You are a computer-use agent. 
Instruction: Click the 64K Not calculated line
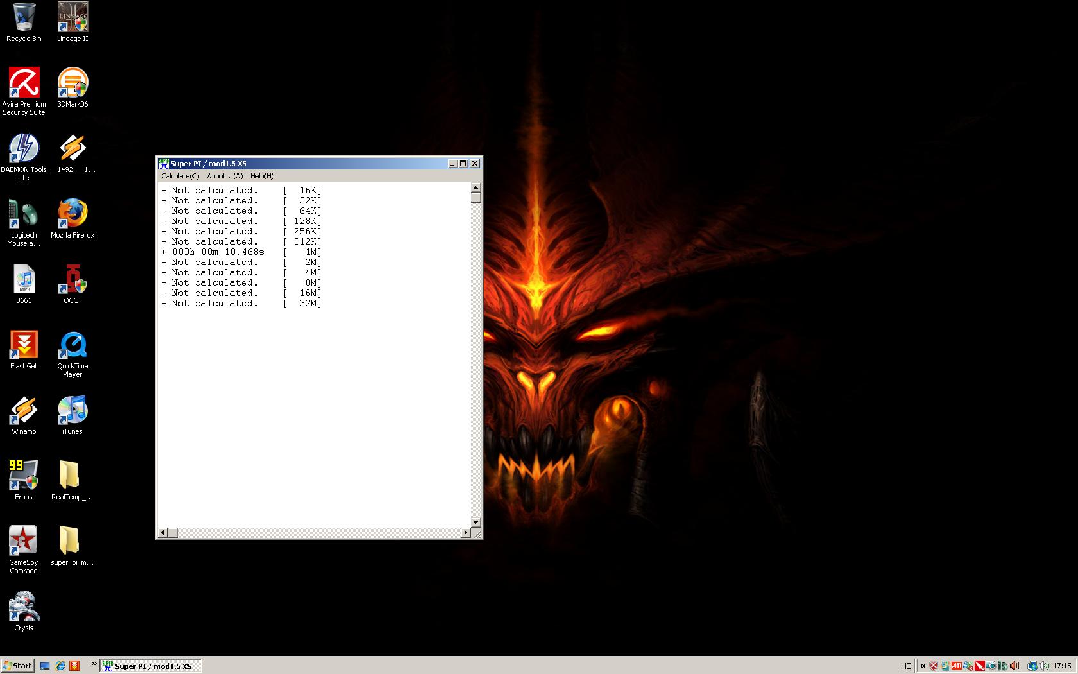241,211
